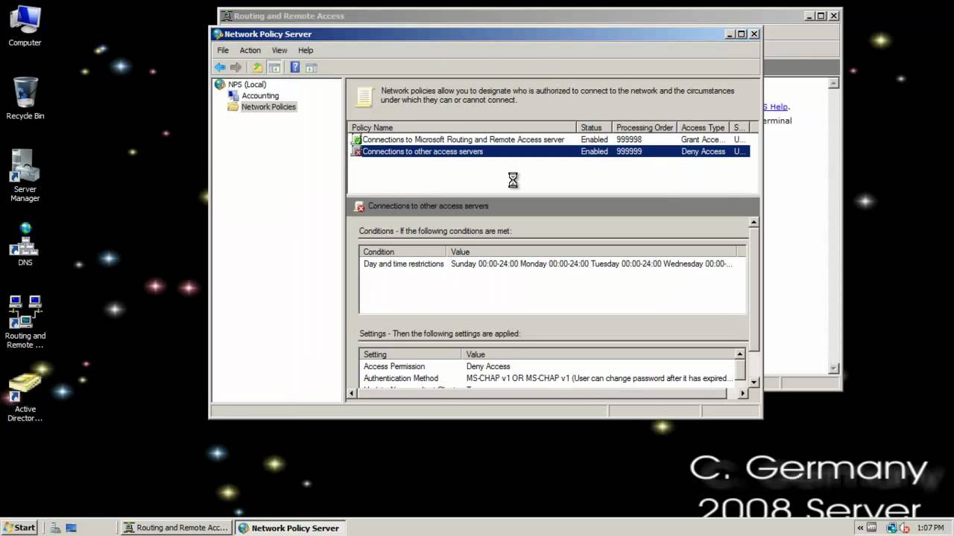Image resolution: width=954 pixels, height=536 pixels.
Task: Click the Network Policy Server taskbar button
Action: (x=289, y=528)
